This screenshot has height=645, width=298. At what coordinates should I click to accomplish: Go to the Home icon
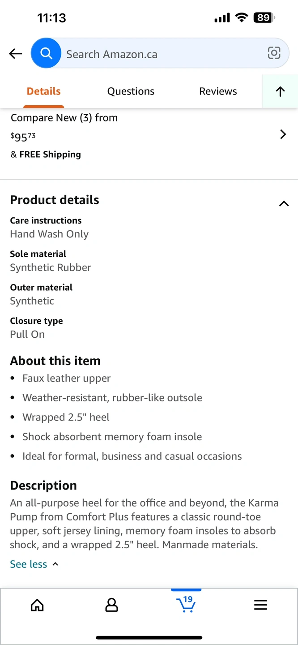[x=37, y=605]
